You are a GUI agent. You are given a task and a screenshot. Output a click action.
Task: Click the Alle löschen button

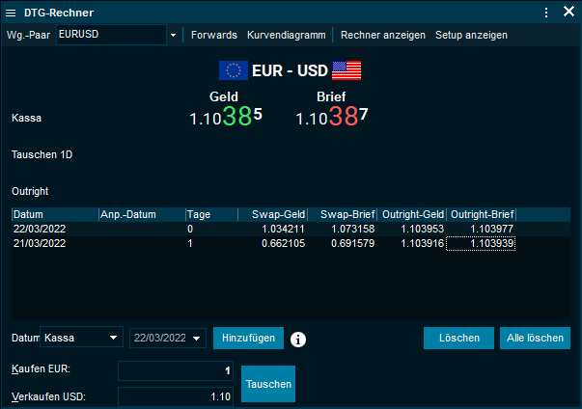[x=535, y=338]
